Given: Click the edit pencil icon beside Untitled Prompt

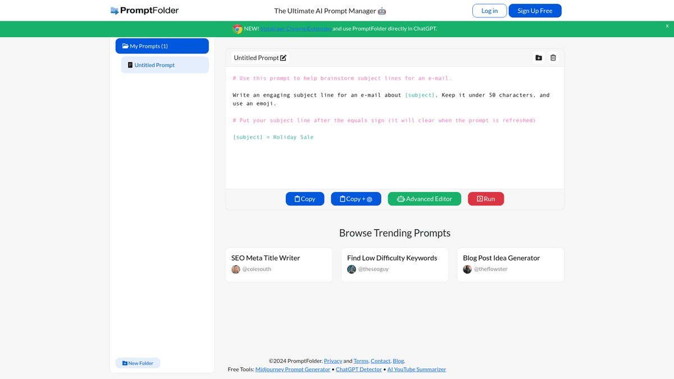Looking at the screenshot, I should click(284, 58).
